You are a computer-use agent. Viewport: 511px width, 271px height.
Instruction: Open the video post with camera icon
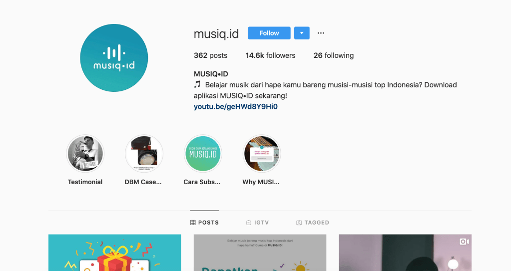click(x=405, y=253)
